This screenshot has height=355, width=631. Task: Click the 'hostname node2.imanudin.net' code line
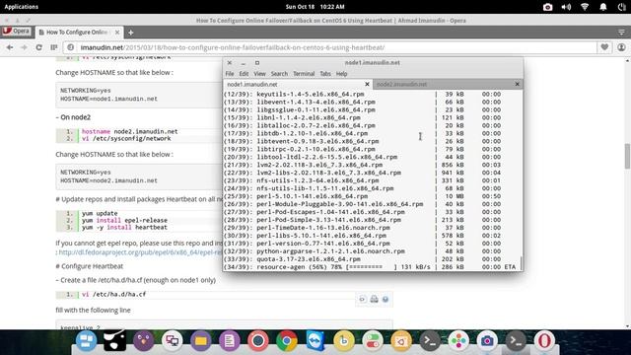[x=129, y=131]
